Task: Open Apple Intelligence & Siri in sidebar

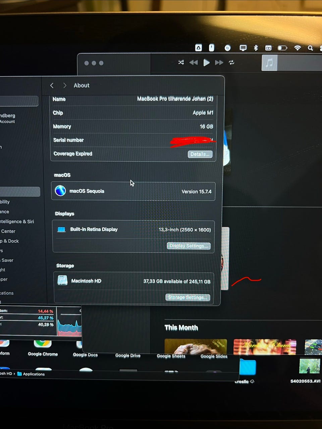Action: click(x=17, y=221)
